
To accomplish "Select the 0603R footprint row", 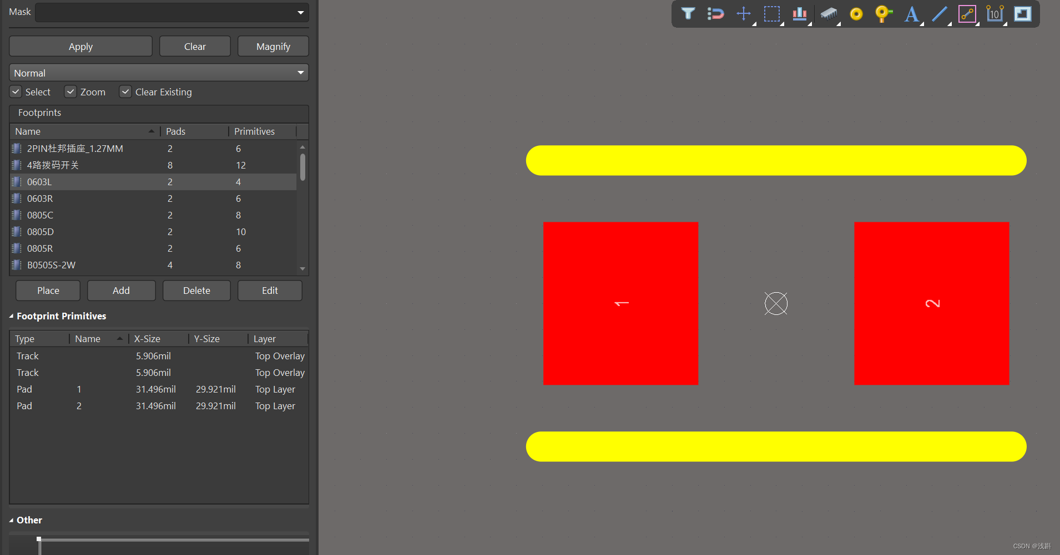I will pyautogui.click(x=153, y=198).
